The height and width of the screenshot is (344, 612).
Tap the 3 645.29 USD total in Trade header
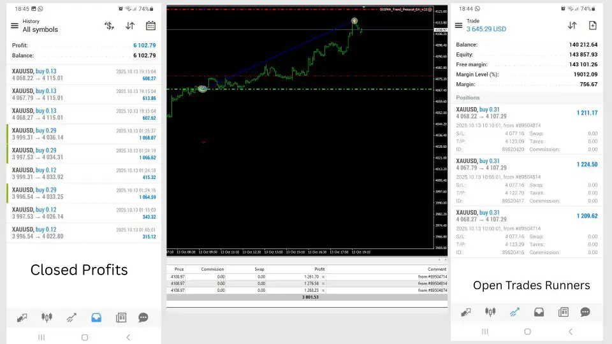[x=486, y=29]
